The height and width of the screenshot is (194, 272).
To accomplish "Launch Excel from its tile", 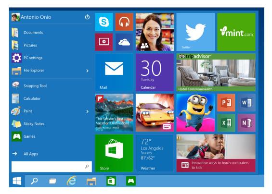I will (x=226, y=123).
